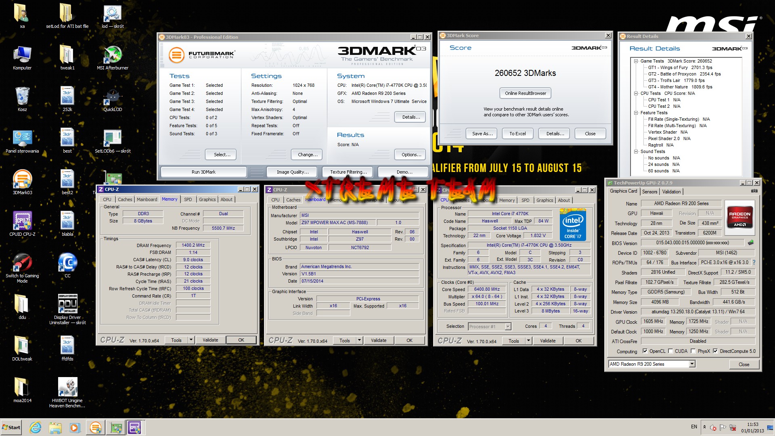Open Windows Media Player from the taskbar
The image size is (775, 436).
(75, 428)
